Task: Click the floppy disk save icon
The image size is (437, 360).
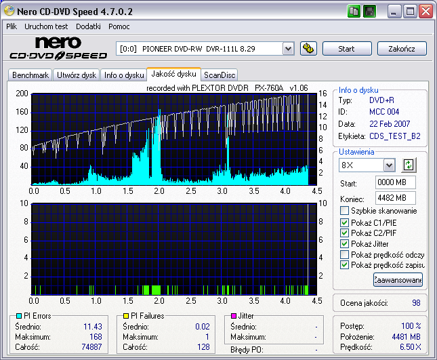Action: [369, 12]
